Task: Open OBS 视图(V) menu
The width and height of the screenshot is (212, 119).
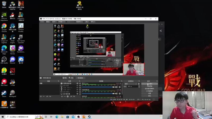Action: 54,22
